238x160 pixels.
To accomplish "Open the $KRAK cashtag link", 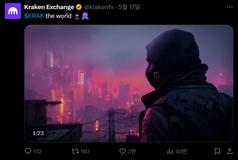I will click(34, 16).
